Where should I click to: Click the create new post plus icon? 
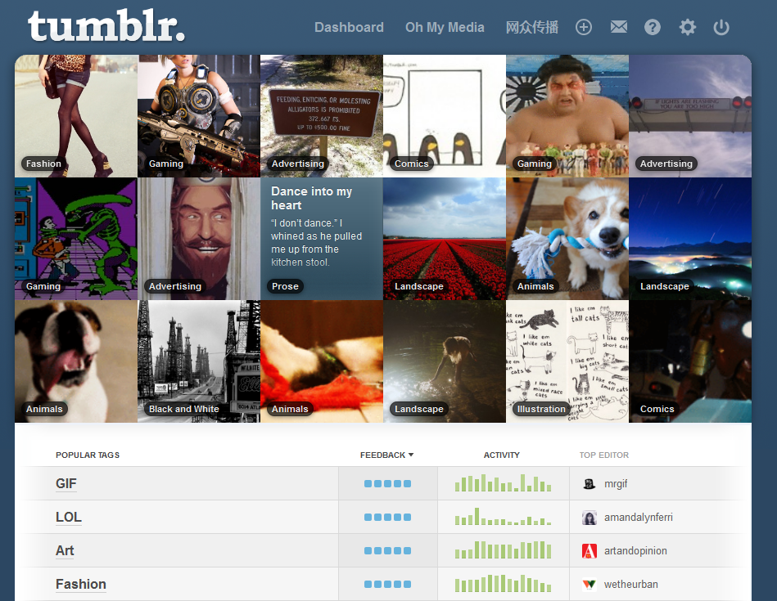coord(583,27)
